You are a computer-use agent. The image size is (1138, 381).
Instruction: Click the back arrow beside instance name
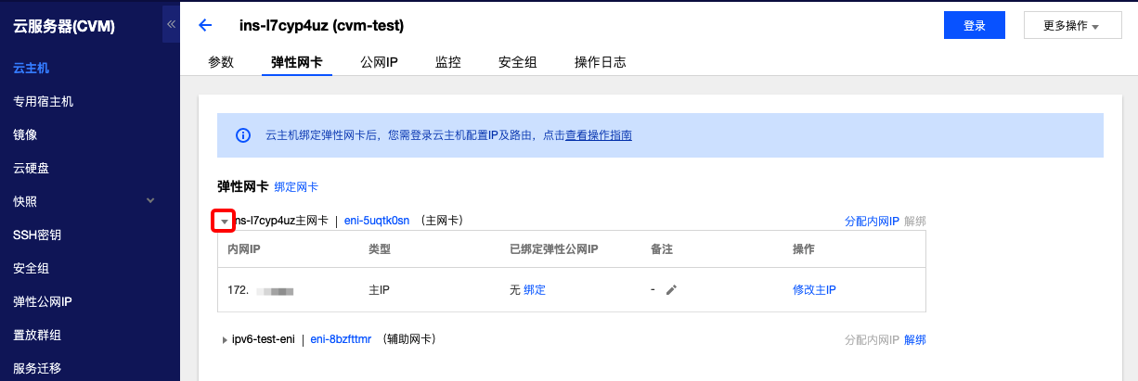[205, 25]
